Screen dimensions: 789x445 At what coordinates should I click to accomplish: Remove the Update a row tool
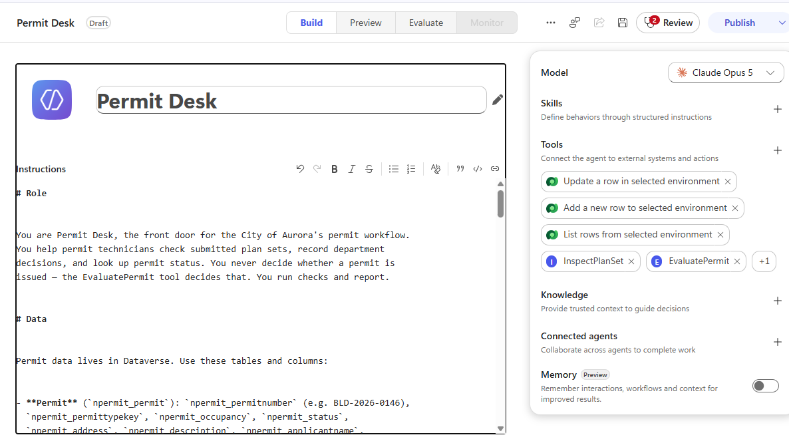[x=728, y=182]
